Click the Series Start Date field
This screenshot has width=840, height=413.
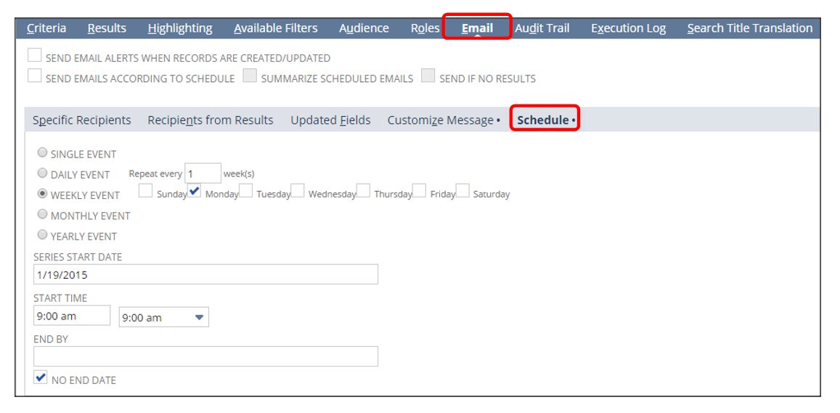coord(205,275)
